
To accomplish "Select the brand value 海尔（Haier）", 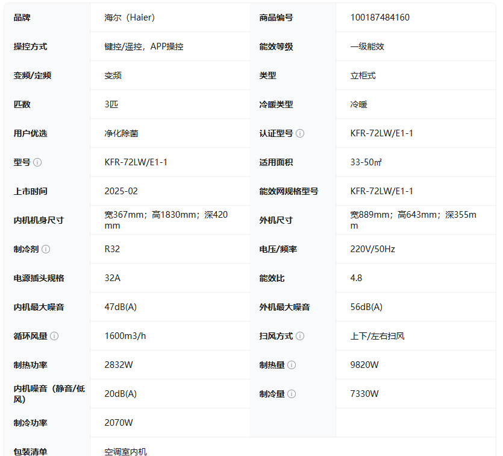I will point(130,17).
